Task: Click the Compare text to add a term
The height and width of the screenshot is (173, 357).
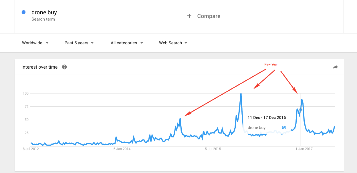Action: [209, 16]
